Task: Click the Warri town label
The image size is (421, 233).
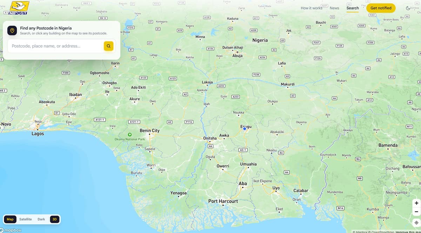Action: (x=151, y=165)
